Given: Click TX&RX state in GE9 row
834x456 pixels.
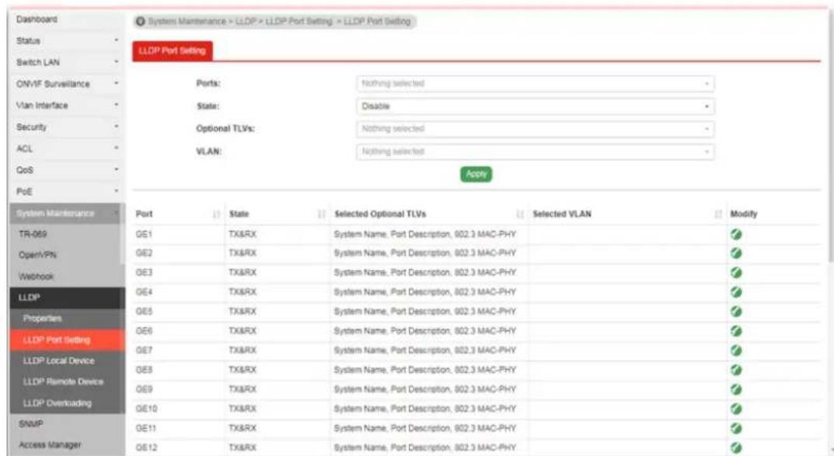Looking at the screenshot, I should click(x=243, y=389).
